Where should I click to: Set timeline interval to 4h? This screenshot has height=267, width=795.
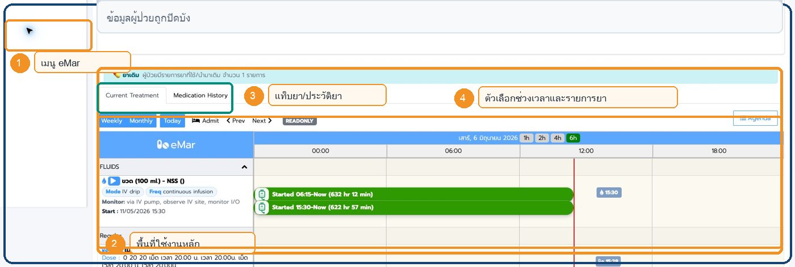558,138
